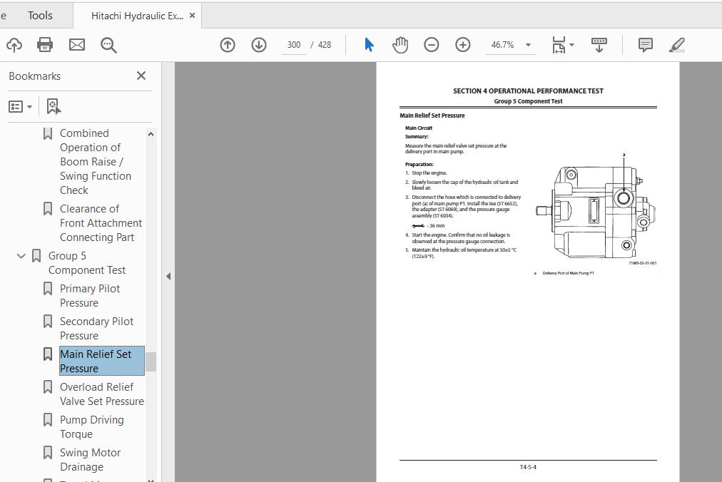Go to the next page arrow
722x482 pixels.
click(x=259, y=45)
